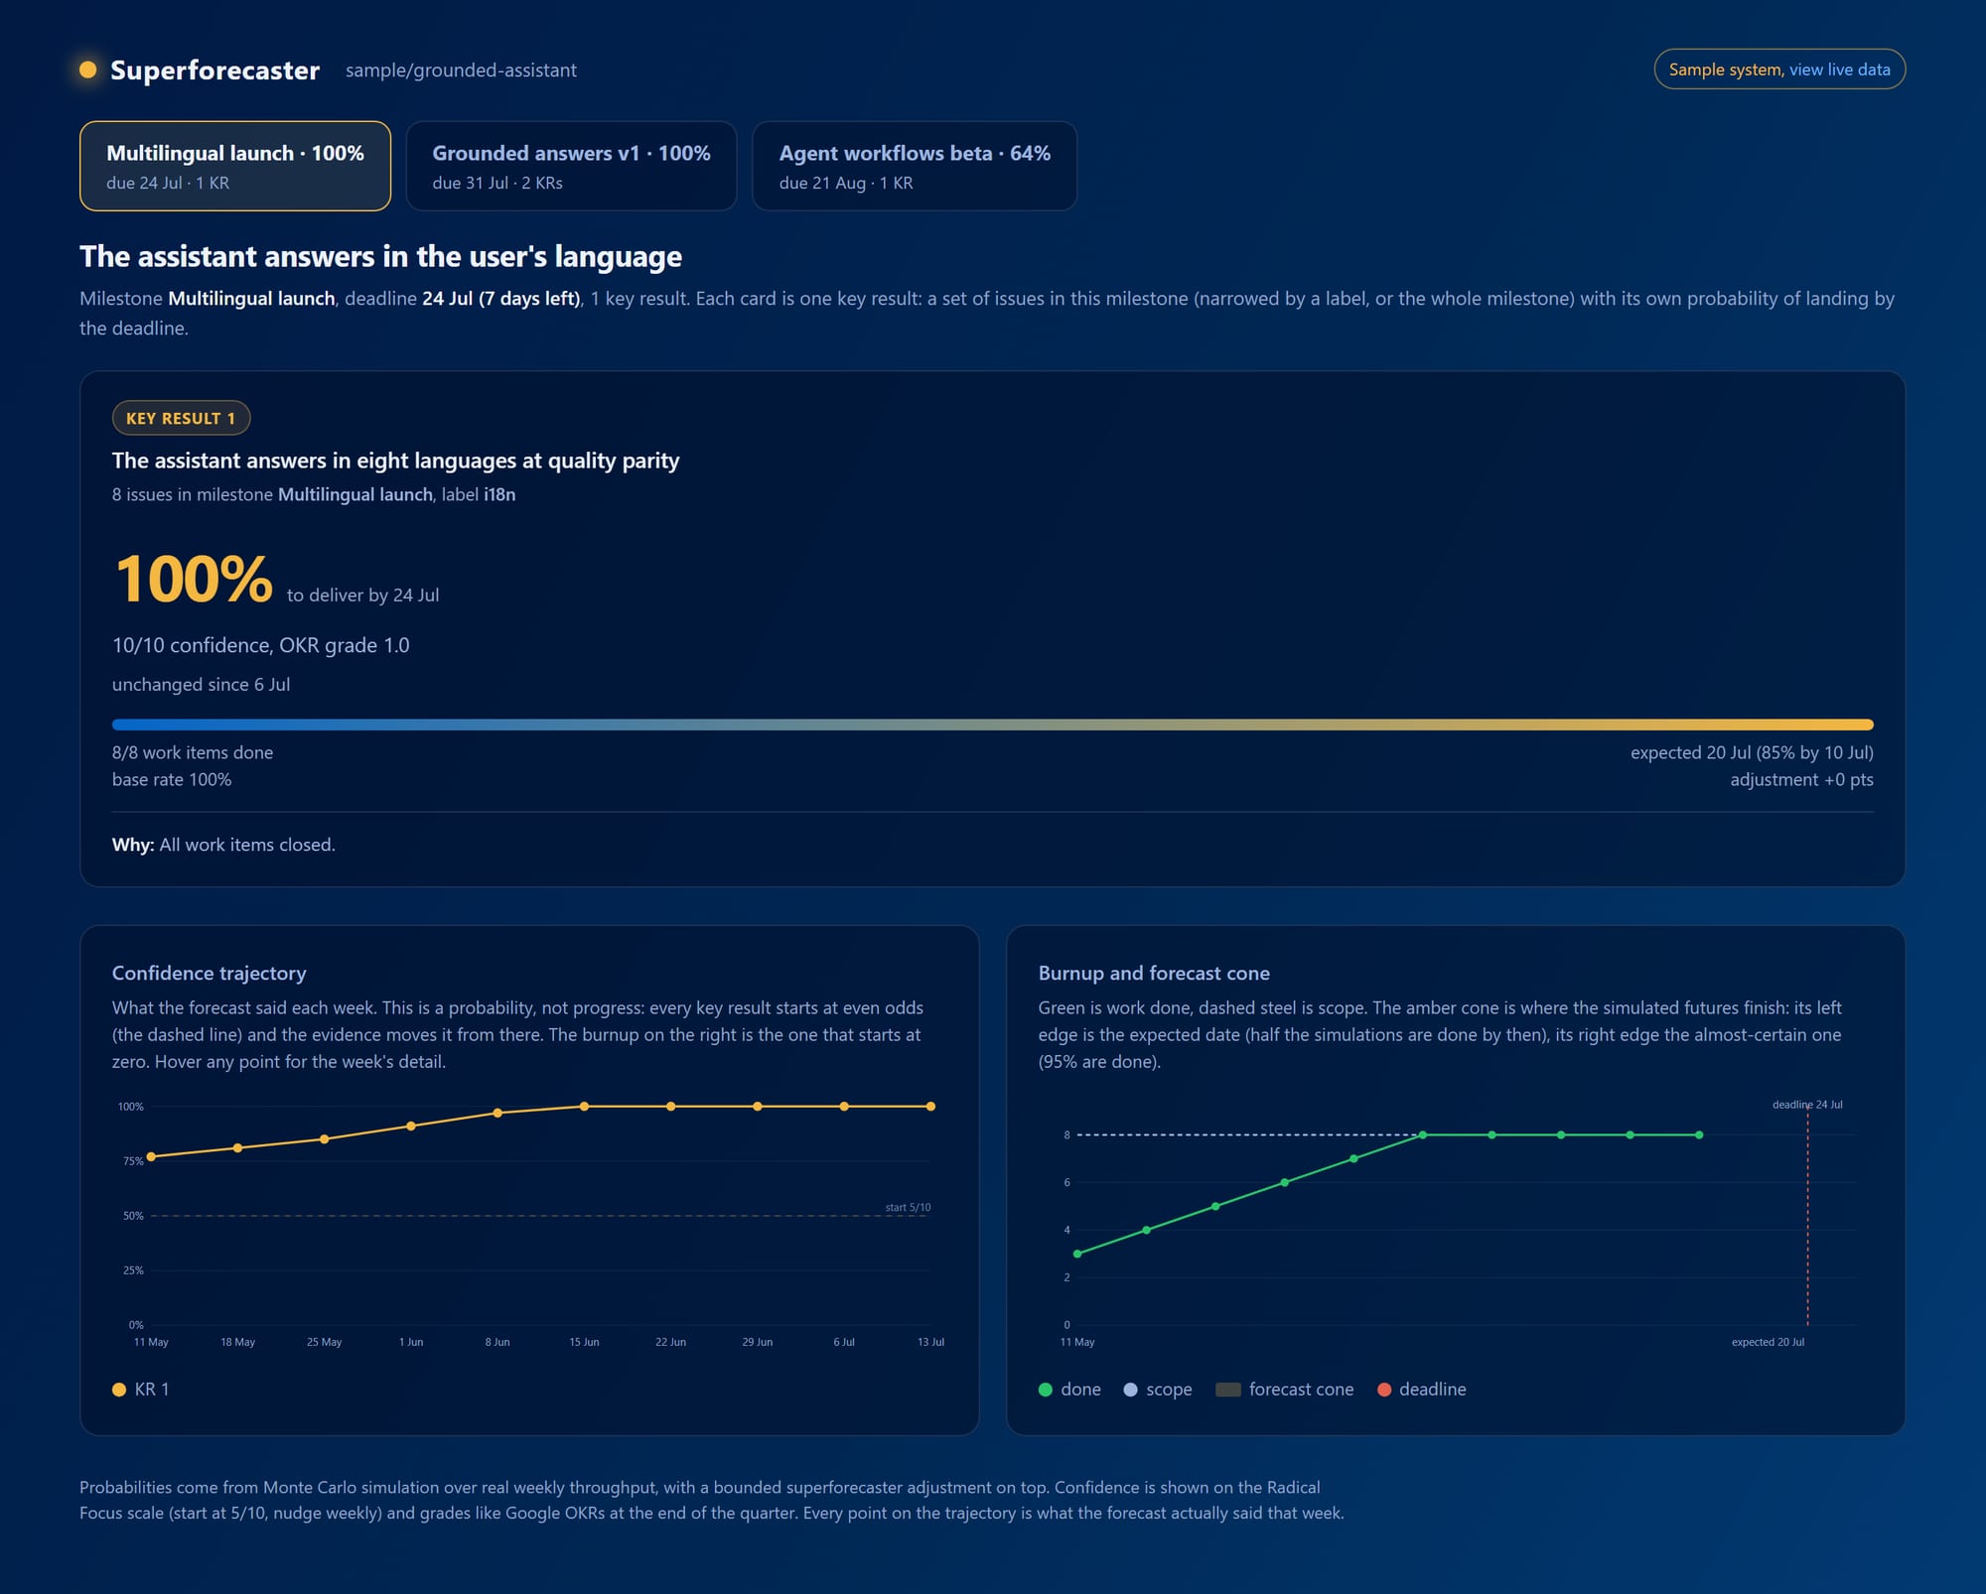Click the start 5/10 dashed line label
Image resolution: width=1986 pixels, height=1594 pixels.
[x=908, y=1207]
